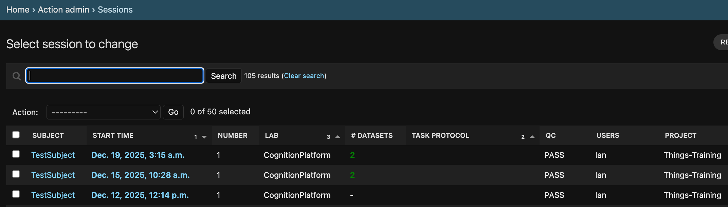The image size is (728, 207).
Task: Sort by Project column header
Action: (x=680, y=135)
